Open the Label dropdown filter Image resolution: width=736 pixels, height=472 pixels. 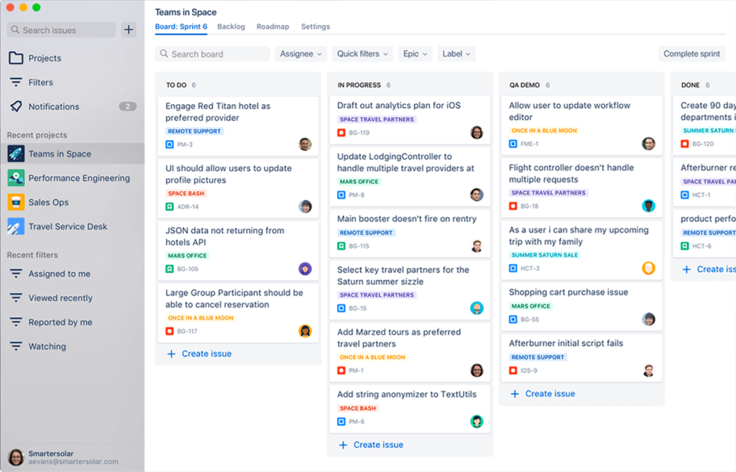(456, 54)
